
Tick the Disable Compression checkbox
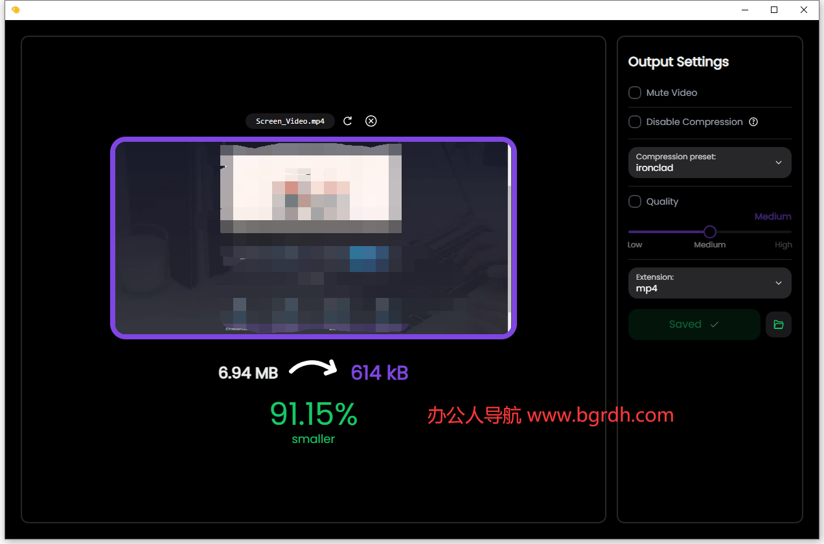[x=635, y=122]
